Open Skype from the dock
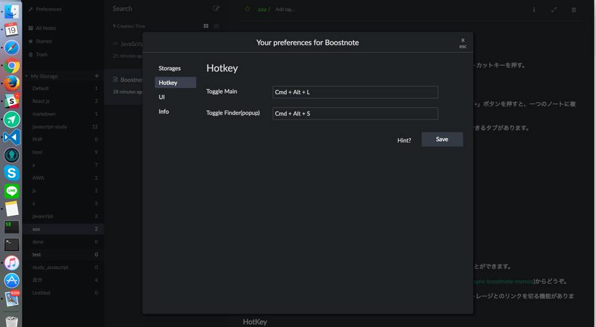 click(x=11, y=173)
